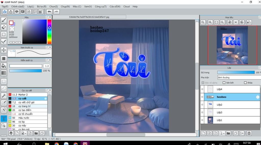Image resolution: width=261 pixels, height=145 pixels.
Task: Open the Công cụ(T) menu
Action: 101,6
